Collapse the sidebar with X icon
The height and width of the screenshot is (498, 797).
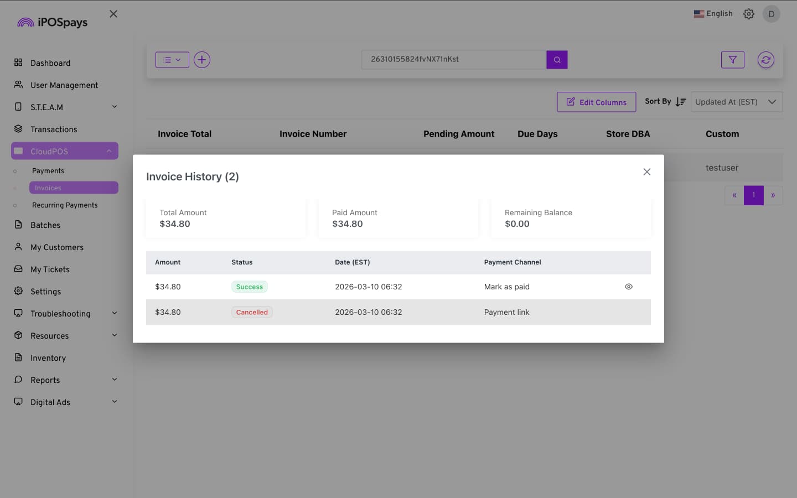(113, 14)
